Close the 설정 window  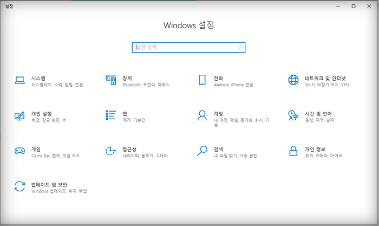(x=369, y=7)
